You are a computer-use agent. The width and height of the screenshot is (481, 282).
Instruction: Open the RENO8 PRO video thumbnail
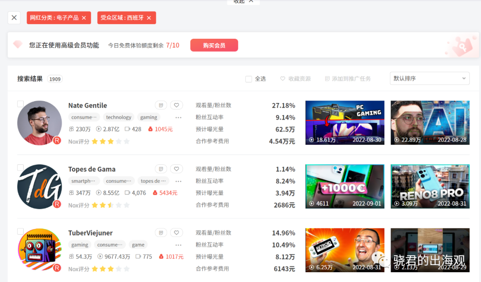point(430,186)
